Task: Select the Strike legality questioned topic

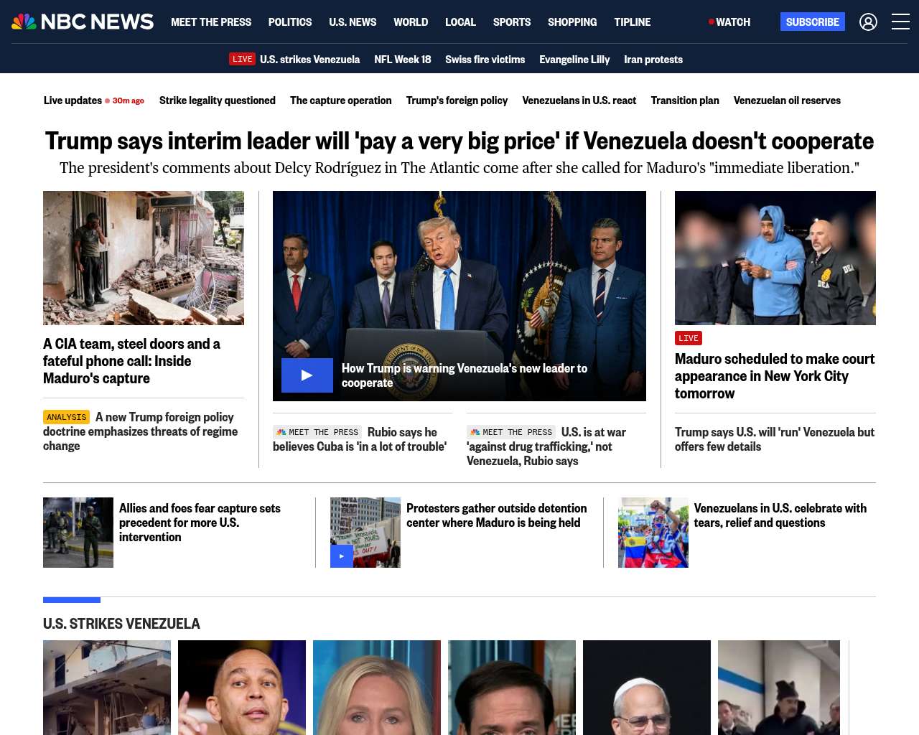Action: point(218,100)
